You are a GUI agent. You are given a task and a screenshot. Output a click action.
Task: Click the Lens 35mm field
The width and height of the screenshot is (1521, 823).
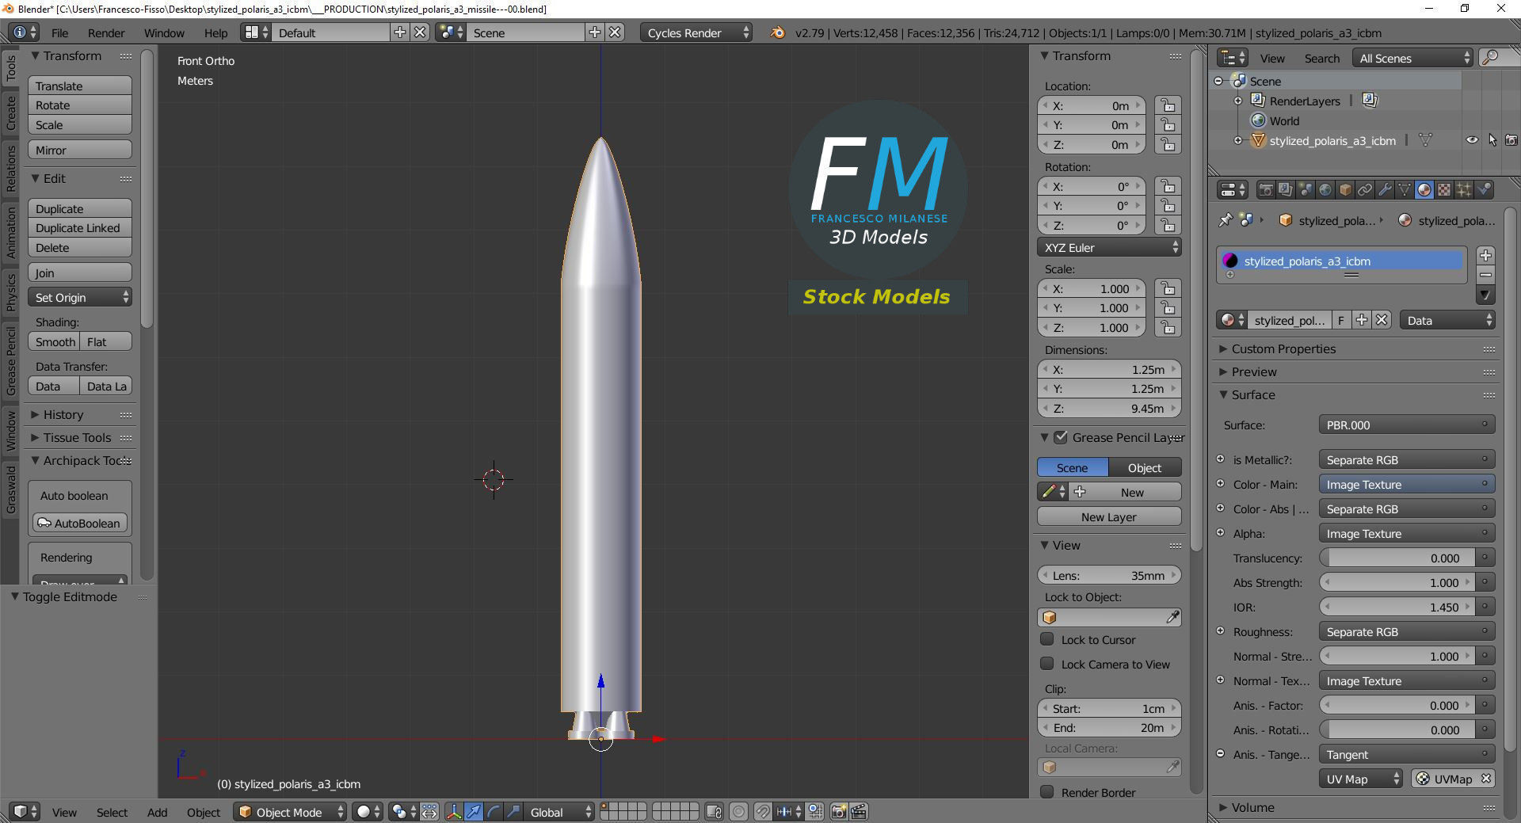click(1109, 575)
